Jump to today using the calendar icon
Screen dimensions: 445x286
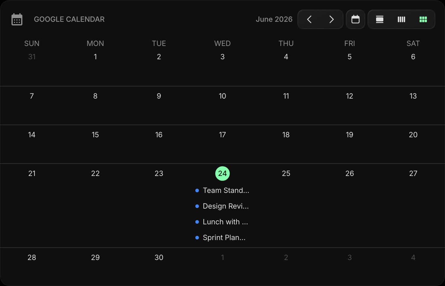coord(356,19)
